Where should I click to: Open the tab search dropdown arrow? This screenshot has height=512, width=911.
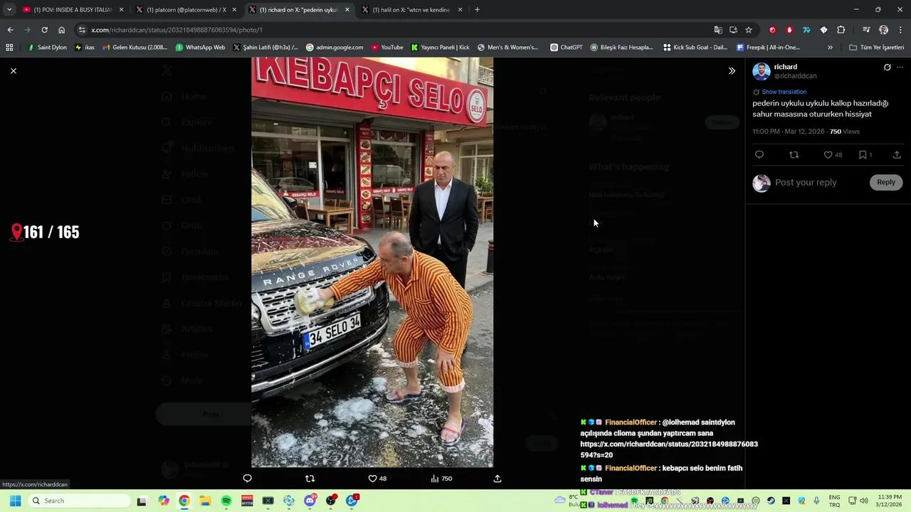9,9
